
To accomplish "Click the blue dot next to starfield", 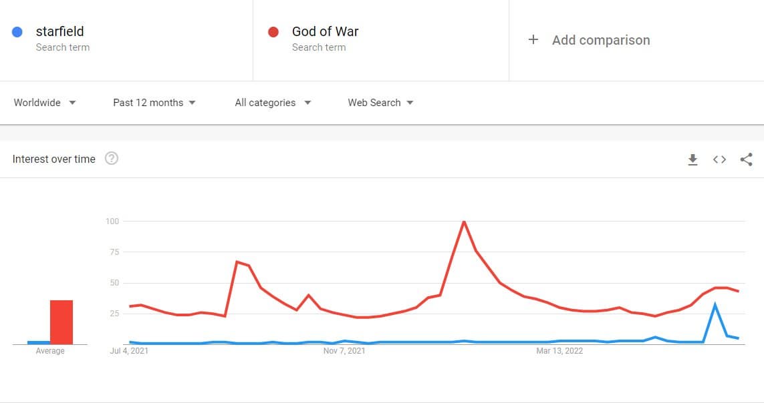I will pyautogui.click(x=18, y=31).
